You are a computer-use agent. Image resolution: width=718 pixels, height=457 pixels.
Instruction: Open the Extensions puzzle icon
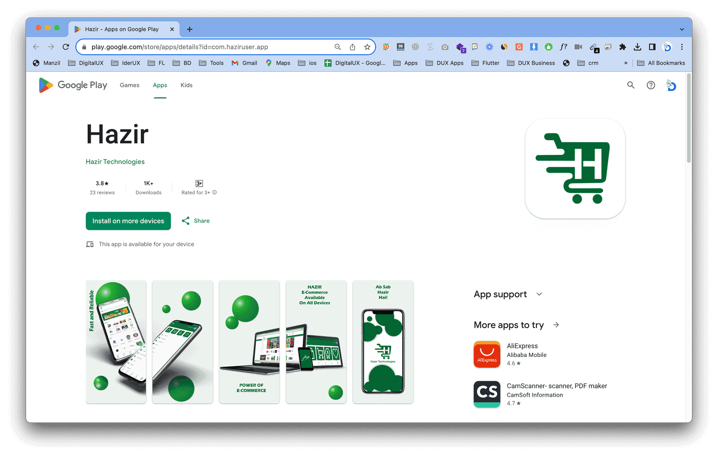[622, 47]
